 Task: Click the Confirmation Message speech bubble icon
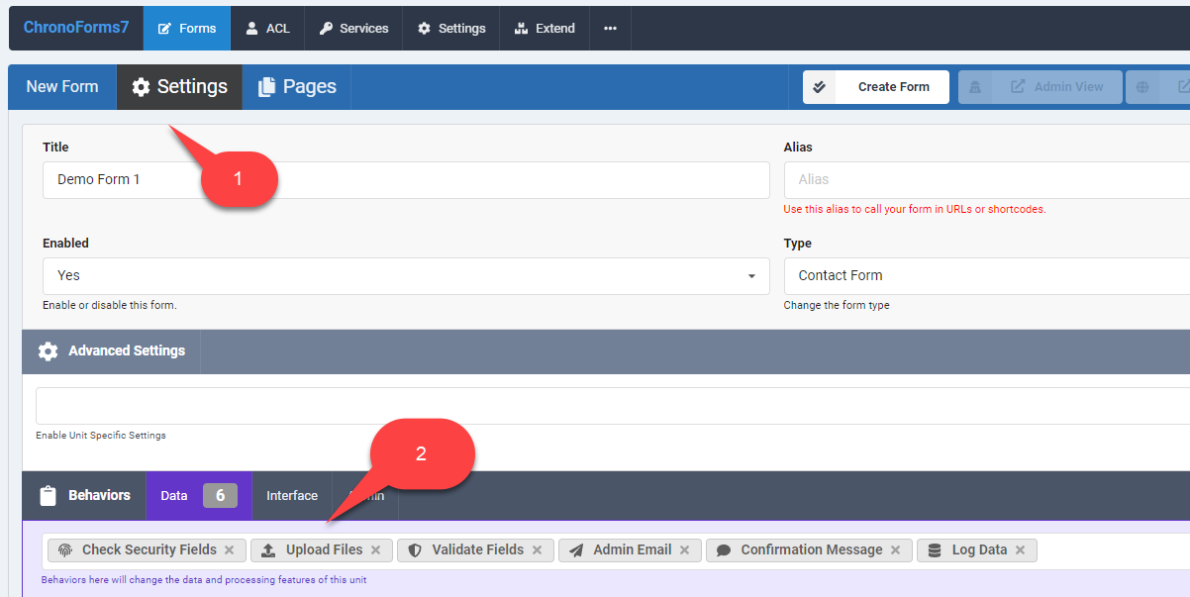pyautogui.click(x=724, y=550)
